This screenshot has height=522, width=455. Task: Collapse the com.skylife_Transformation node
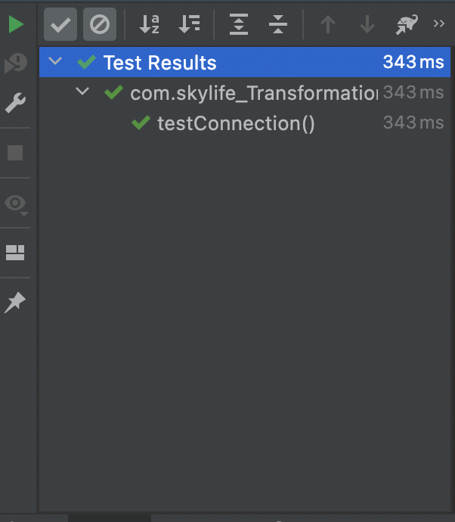click(82, 92)
